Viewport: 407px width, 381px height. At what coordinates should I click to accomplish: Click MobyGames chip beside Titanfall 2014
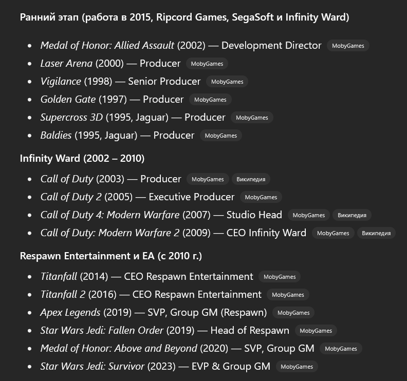(280, 277)
